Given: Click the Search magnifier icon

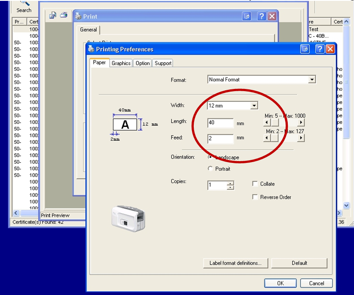Looking at the screenshot, I should pos(24,3).
